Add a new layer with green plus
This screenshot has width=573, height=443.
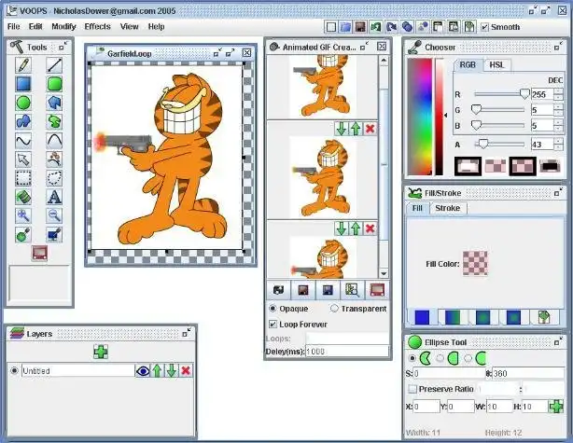point(101,352)
